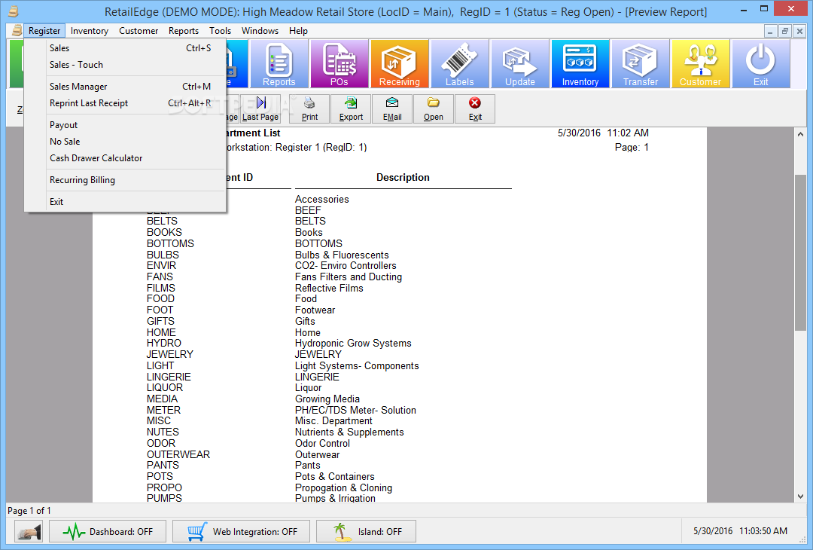Toggle Island: OFF button
The image size is (813, 550).
click(x=366, y=531)
